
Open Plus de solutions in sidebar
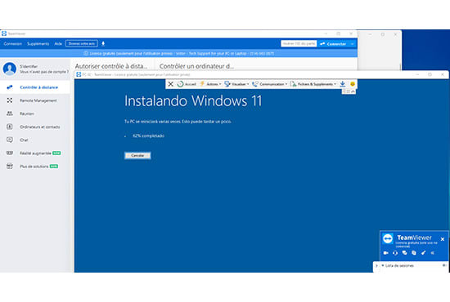(35, 167)
